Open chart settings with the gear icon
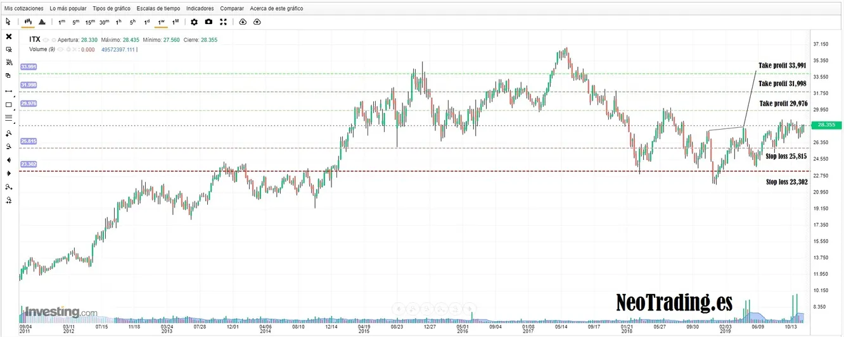This screenshot has width=844, height=337. [x=194, y=21]
